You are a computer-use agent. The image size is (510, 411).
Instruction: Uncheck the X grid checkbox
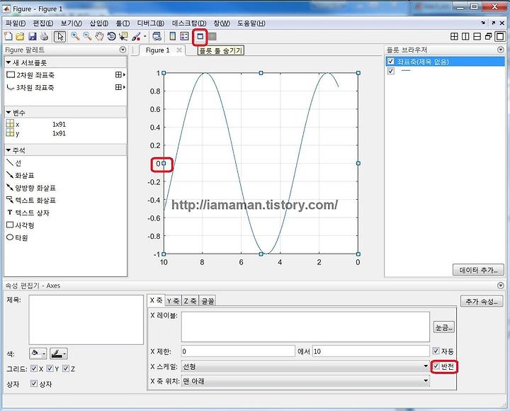[x=34, y=368]
